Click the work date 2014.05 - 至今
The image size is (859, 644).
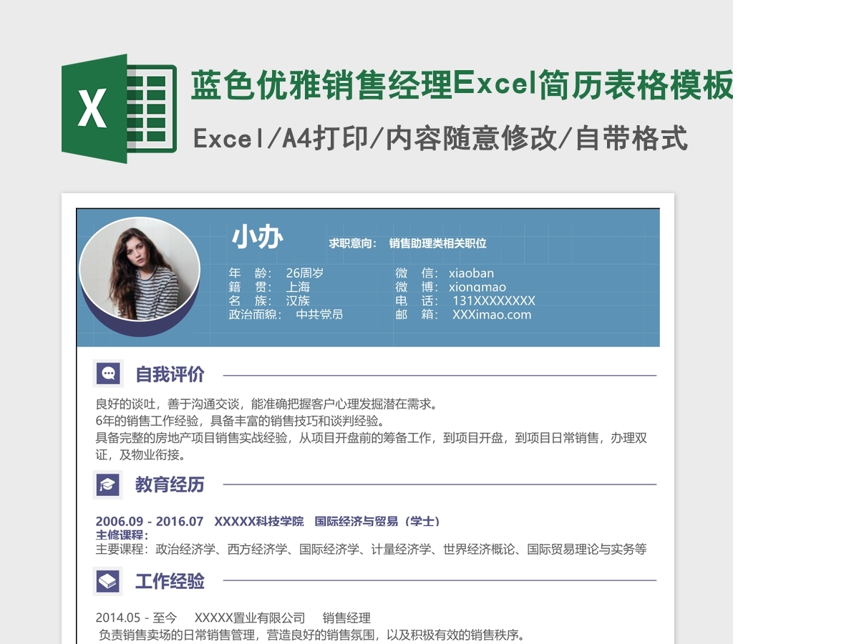136,618
